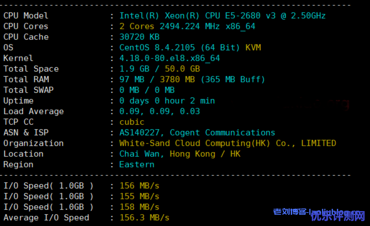
Task: Click the Cogent Communications ISP text
Action: pos(222,133)
